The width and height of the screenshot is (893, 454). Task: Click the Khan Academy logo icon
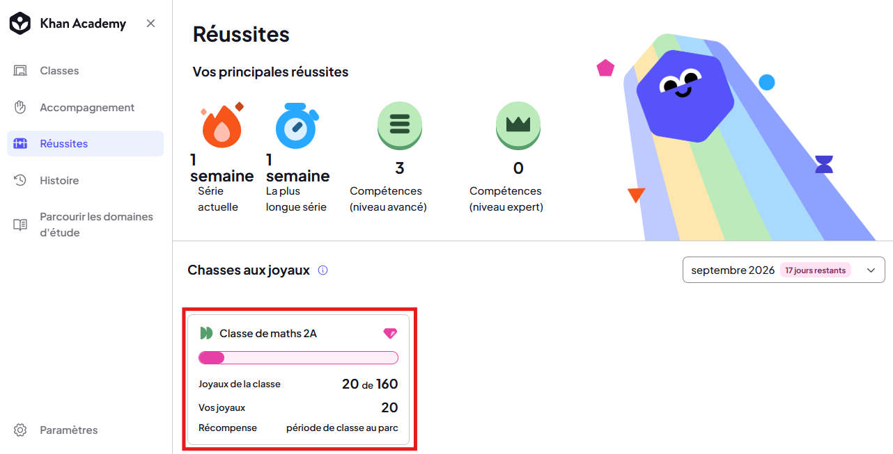coord(20,24)
